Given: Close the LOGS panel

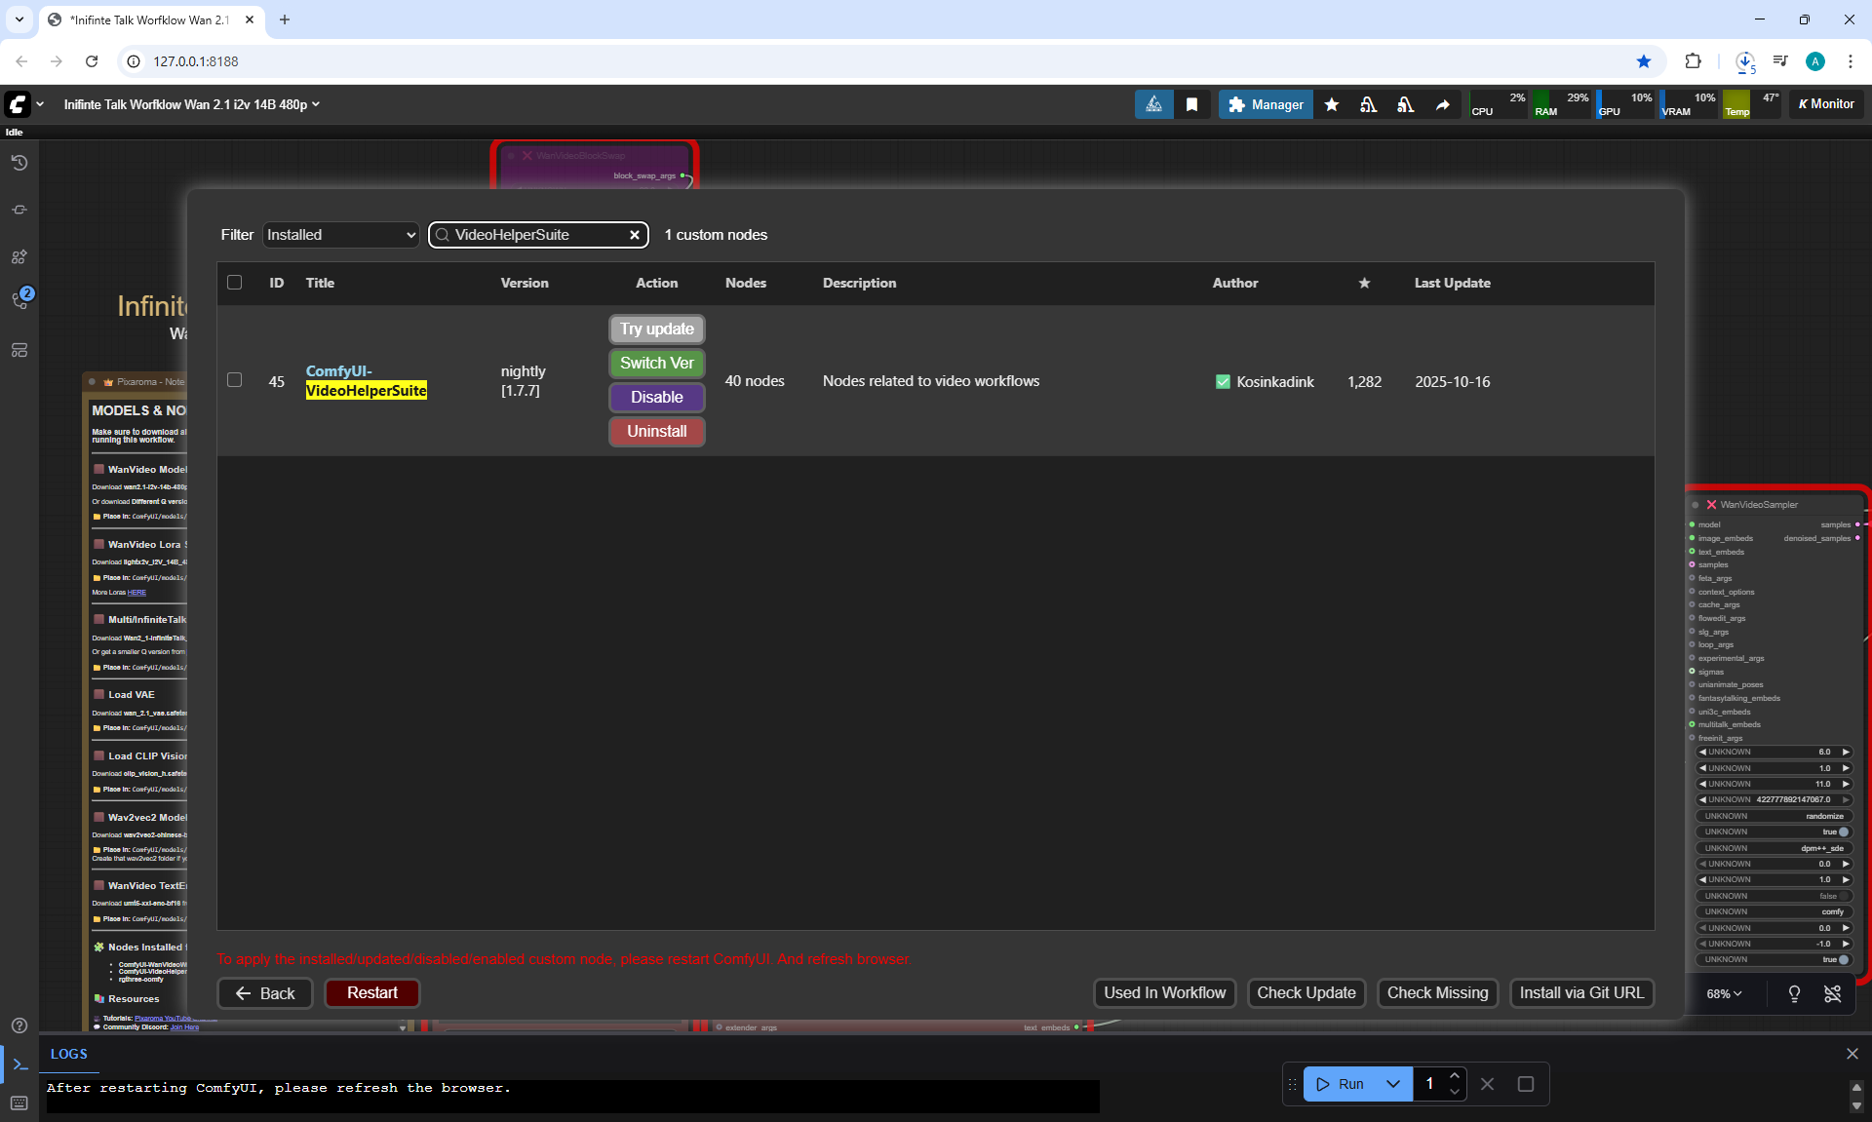Looking at the screenshot, I should [x=1852, y=1054].
